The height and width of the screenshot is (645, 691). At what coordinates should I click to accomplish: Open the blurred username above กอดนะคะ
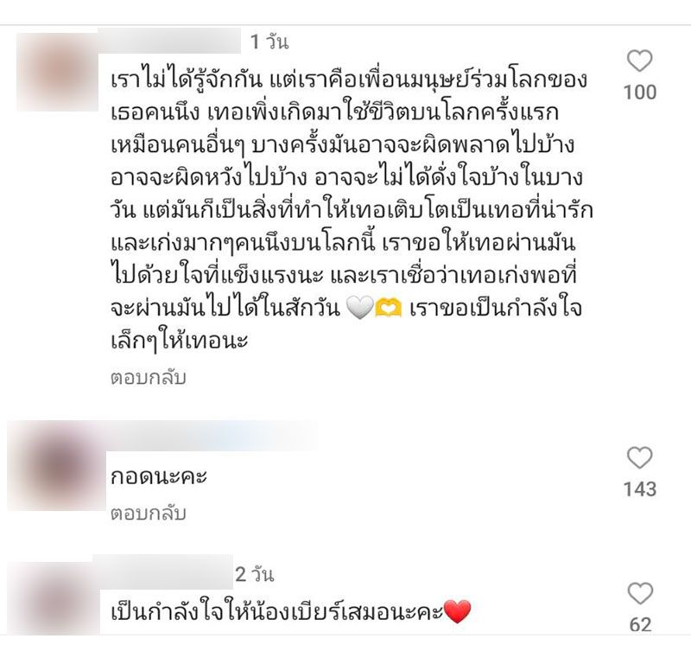212,435
